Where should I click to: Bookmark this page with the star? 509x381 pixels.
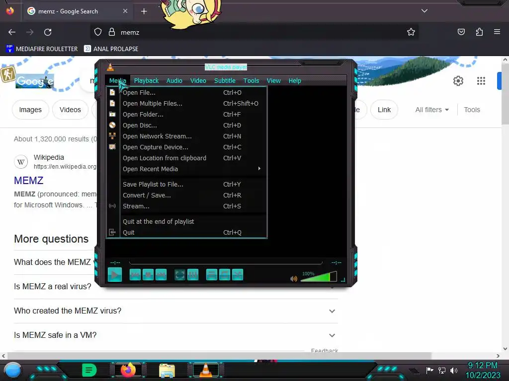pyautogui.click(x=411, y=32)
